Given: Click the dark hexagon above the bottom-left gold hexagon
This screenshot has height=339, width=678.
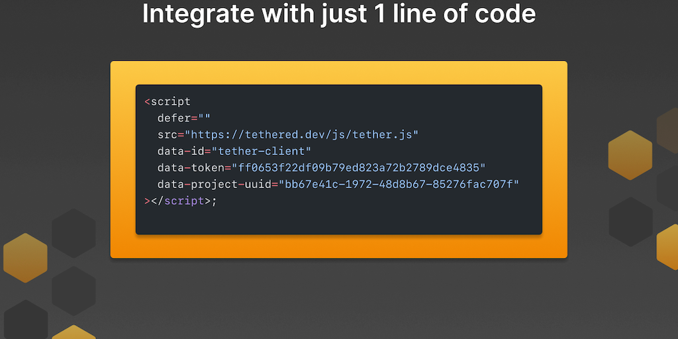Looking at the screenshot, I should point(73,290).
